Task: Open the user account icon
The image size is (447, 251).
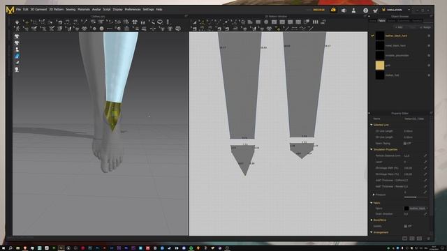Action: tap(353, 10)
